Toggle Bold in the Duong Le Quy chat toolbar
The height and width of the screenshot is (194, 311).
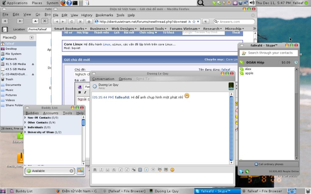click(95, 170)
